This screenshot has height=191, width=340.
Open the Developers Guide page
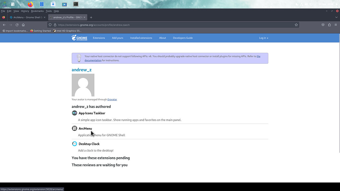tap(183, 38)
